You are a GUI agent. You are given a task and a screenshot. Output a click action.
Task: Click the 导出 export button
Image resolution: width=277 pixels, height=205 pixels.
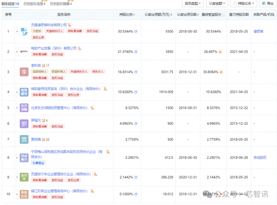tap(267, 4)
